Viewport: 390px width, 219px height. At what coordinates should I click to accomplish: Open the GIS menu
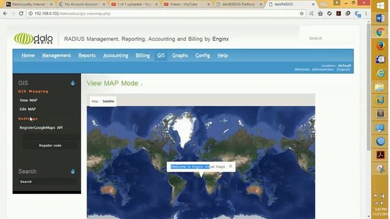click(161, 55)
